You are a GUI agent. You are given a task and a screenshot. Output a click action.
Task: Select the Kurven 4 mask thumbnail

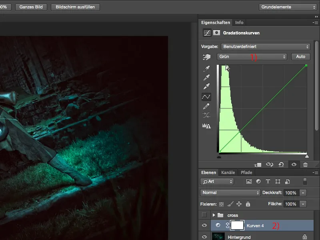237,225
